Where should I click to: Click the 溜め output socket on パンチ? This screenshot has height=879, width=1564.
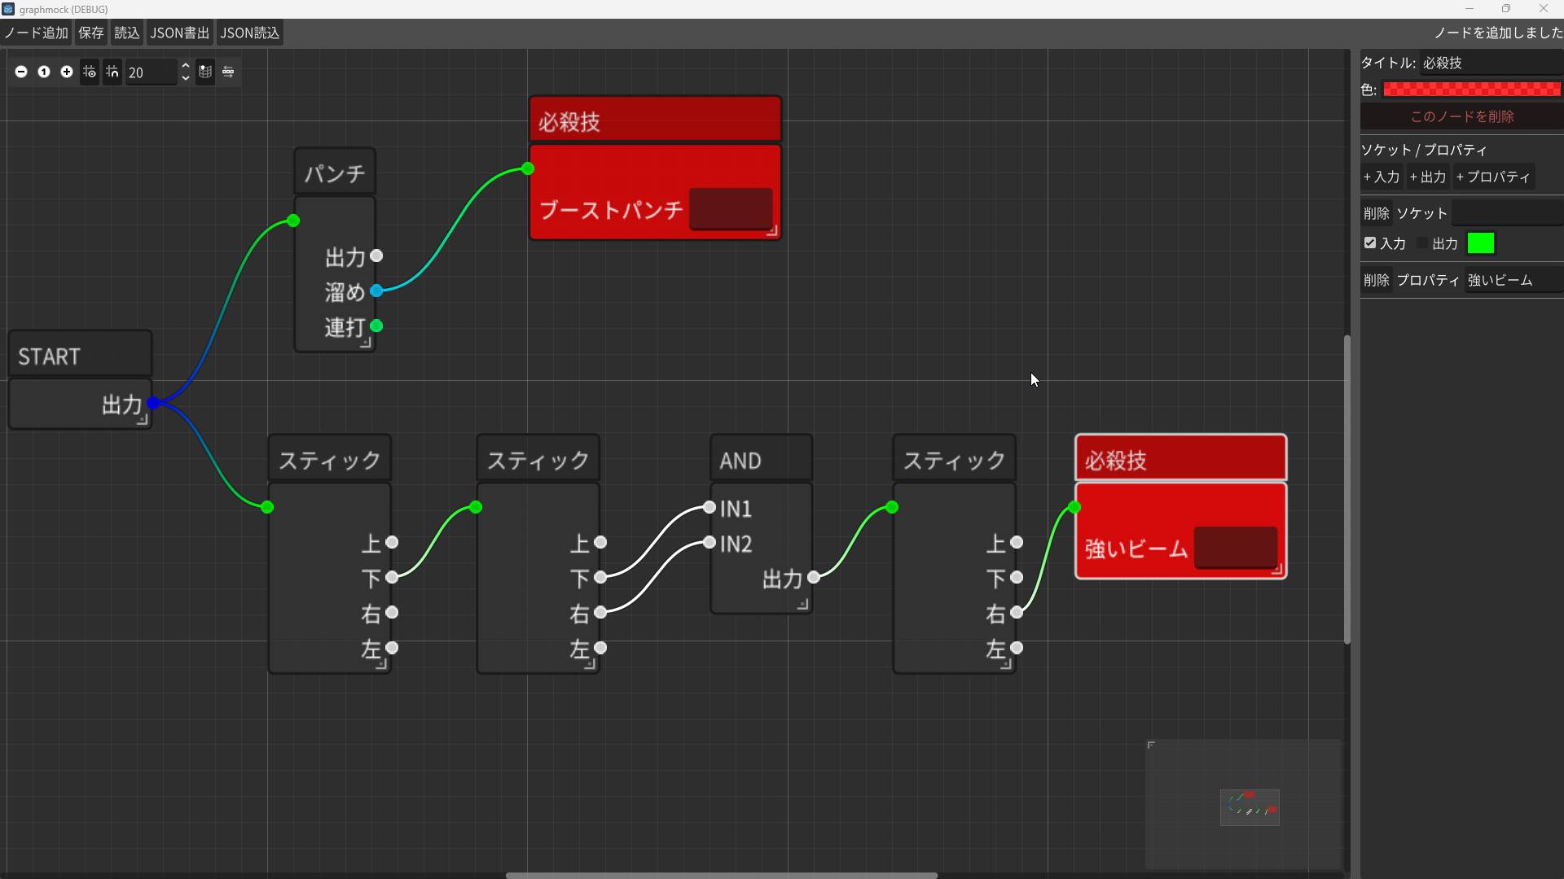tap(376, 291)
